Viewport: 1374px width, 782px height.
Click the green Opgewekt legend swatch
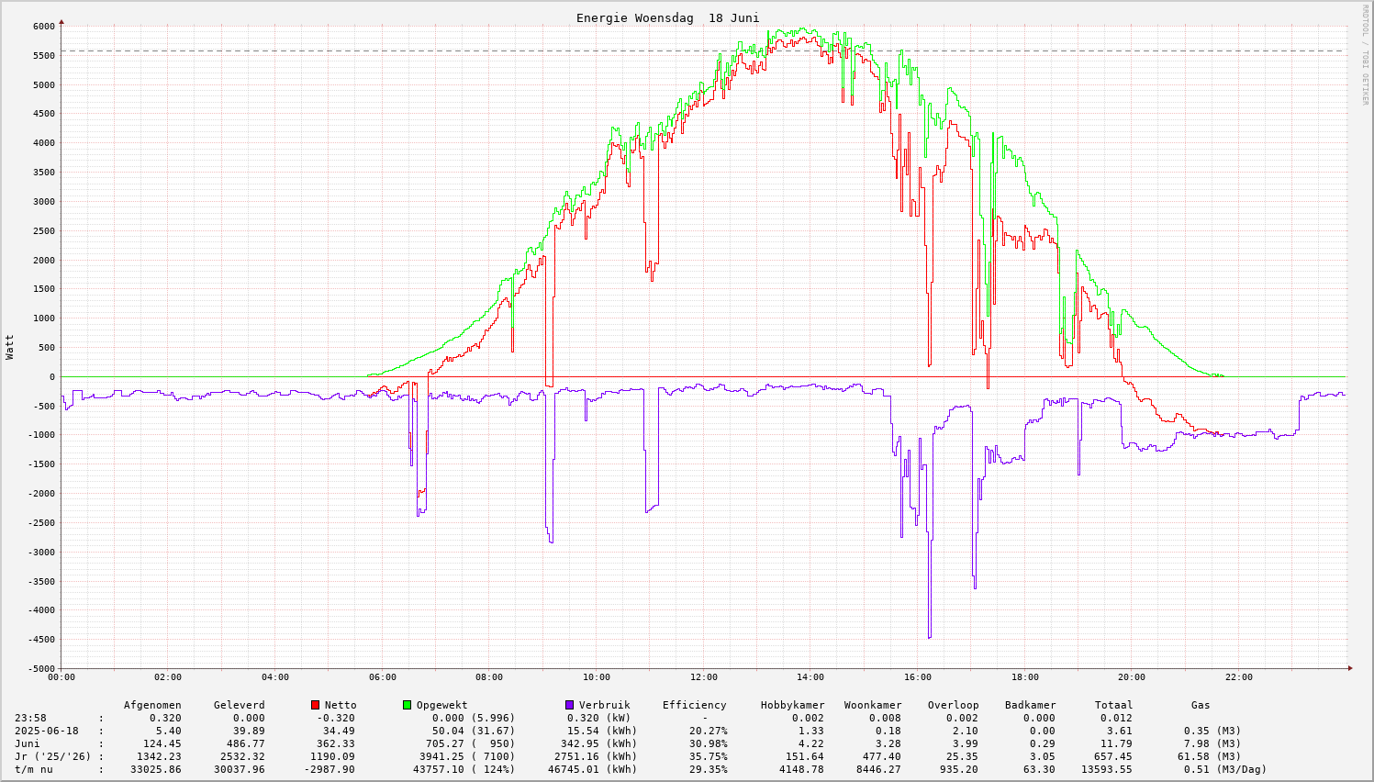(407, 705)
